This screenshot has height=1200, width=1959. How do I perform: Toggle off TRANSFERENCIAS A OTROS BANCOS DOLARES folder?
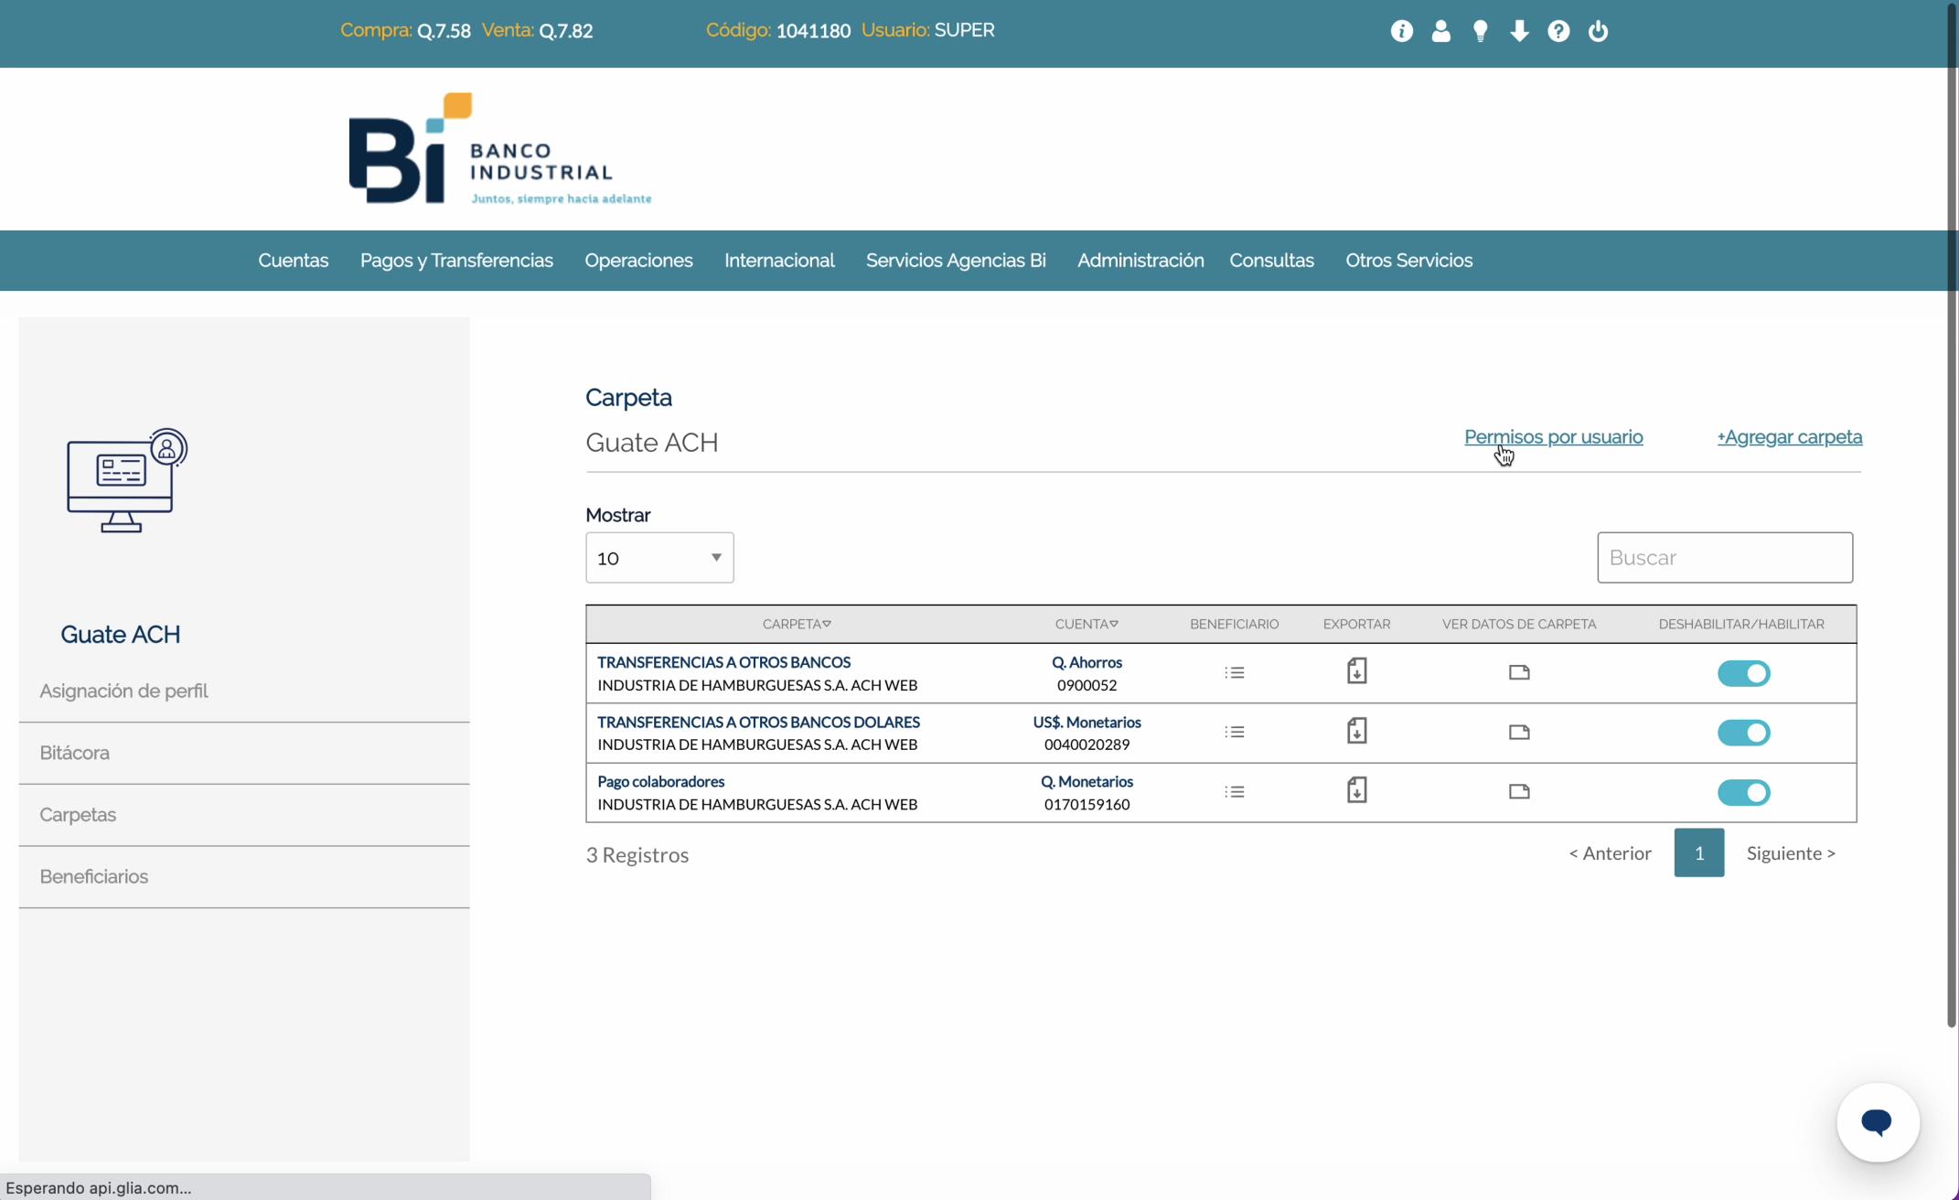coord(1743,733)
